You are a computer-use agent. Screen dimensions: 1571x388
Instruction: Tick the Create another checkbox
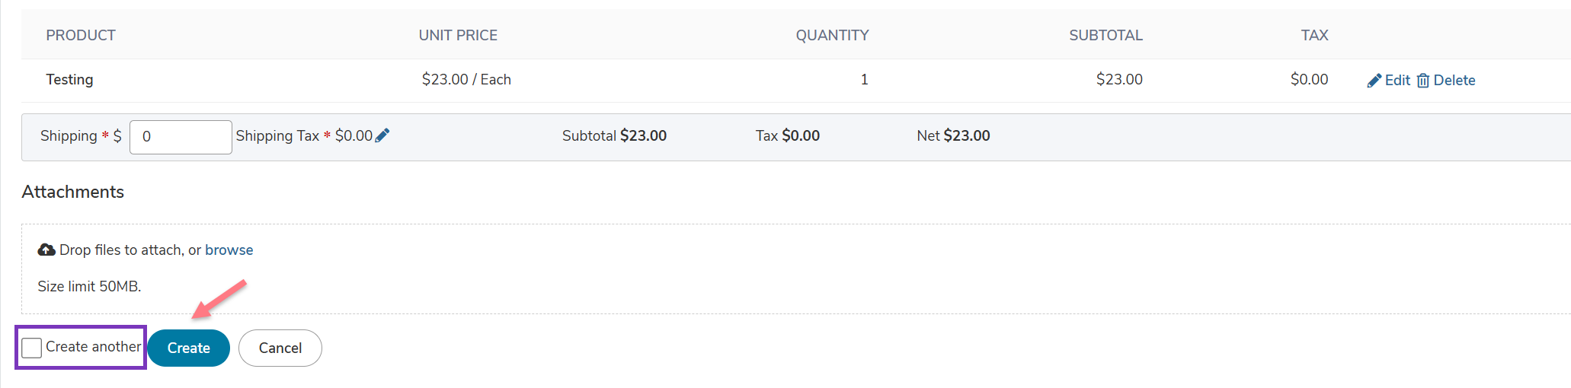(32, 348)
